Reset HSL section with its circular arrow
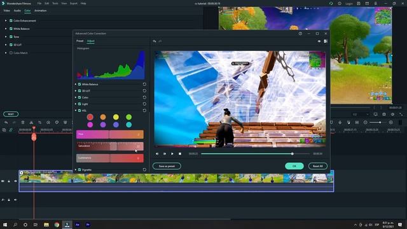The width and height of the screenshot is (407, 229). tap(144, 110)
